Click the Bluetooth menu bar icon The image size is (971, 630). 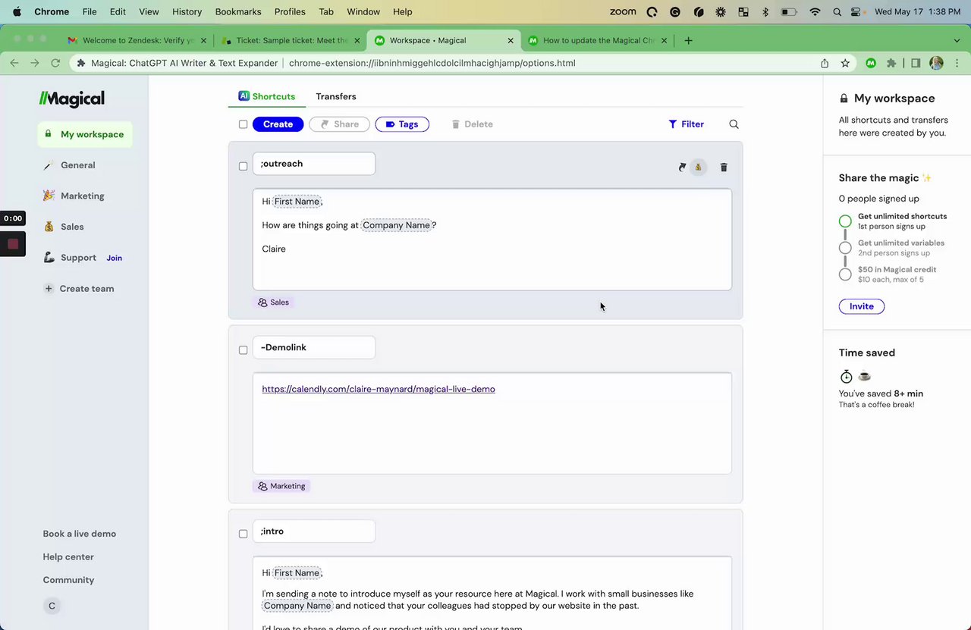[x=765, y=11]
